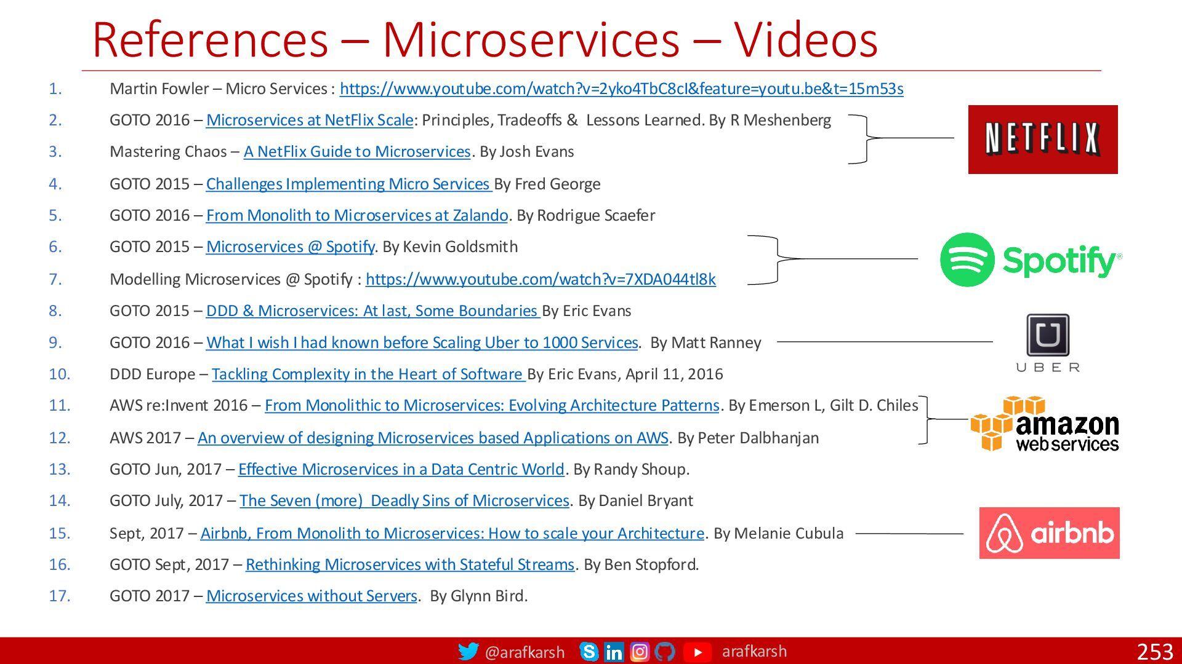The image size is (1182, 664).
Task: Open 'Effective Microservices in a Data Centric World' link
Action: 401,469
